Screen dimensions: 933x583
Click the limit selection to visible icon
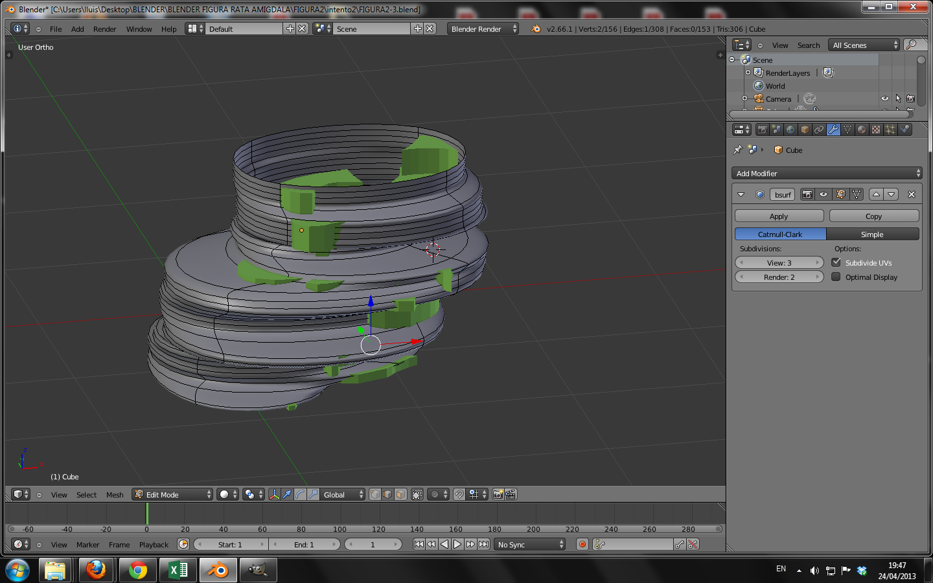[x=417, y=495]
